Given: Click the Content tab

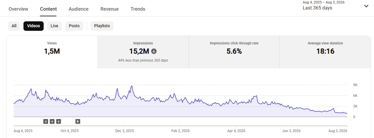Looking at the screenshot, I should (48, 9).
